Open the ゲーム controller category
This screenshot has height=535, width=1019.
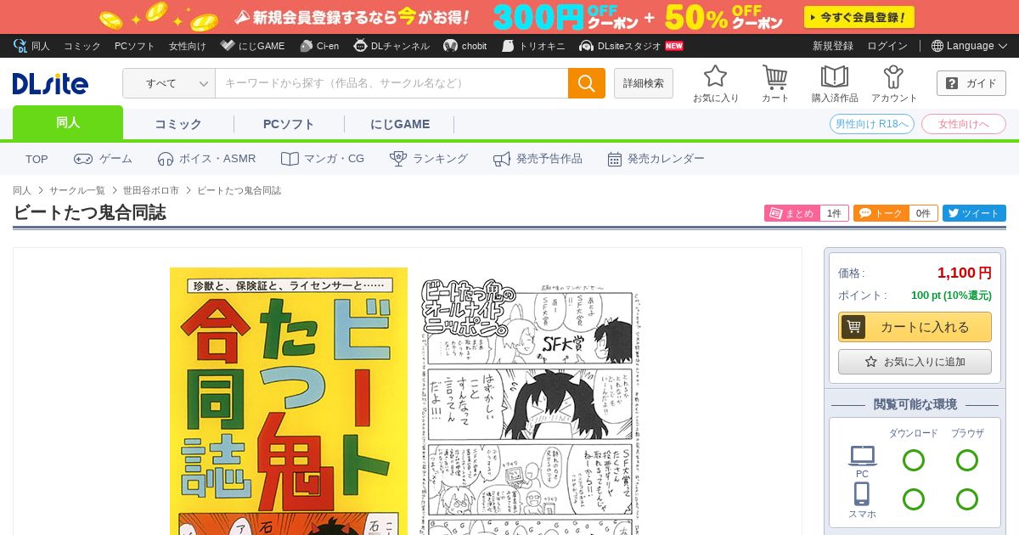coord(103,159)
